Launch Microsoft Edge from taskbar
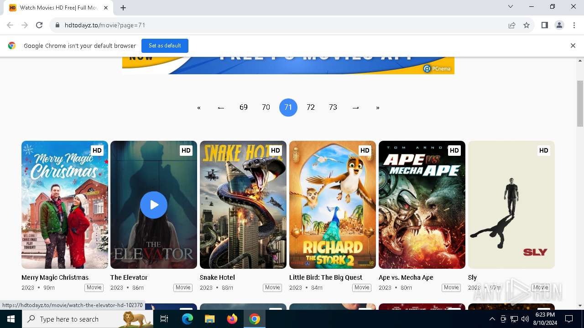 pos(188,319)
